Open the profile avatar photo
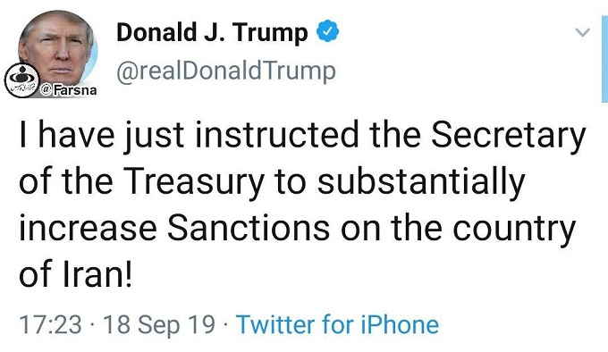The image size is (608, 352). [x=57, y=48]
